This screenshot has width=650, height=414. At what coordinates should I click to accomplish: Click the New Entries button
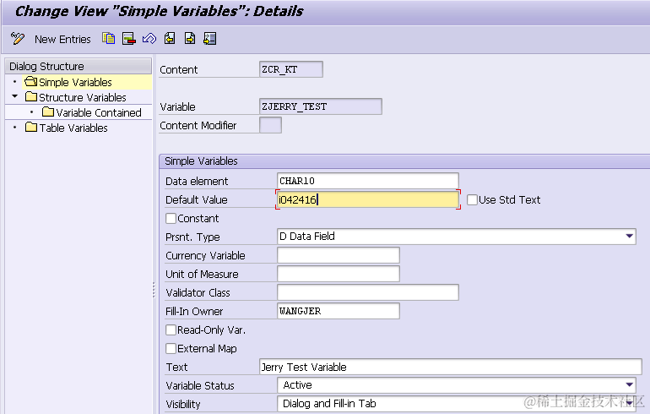pyautogui.click(x=62, y=39)
